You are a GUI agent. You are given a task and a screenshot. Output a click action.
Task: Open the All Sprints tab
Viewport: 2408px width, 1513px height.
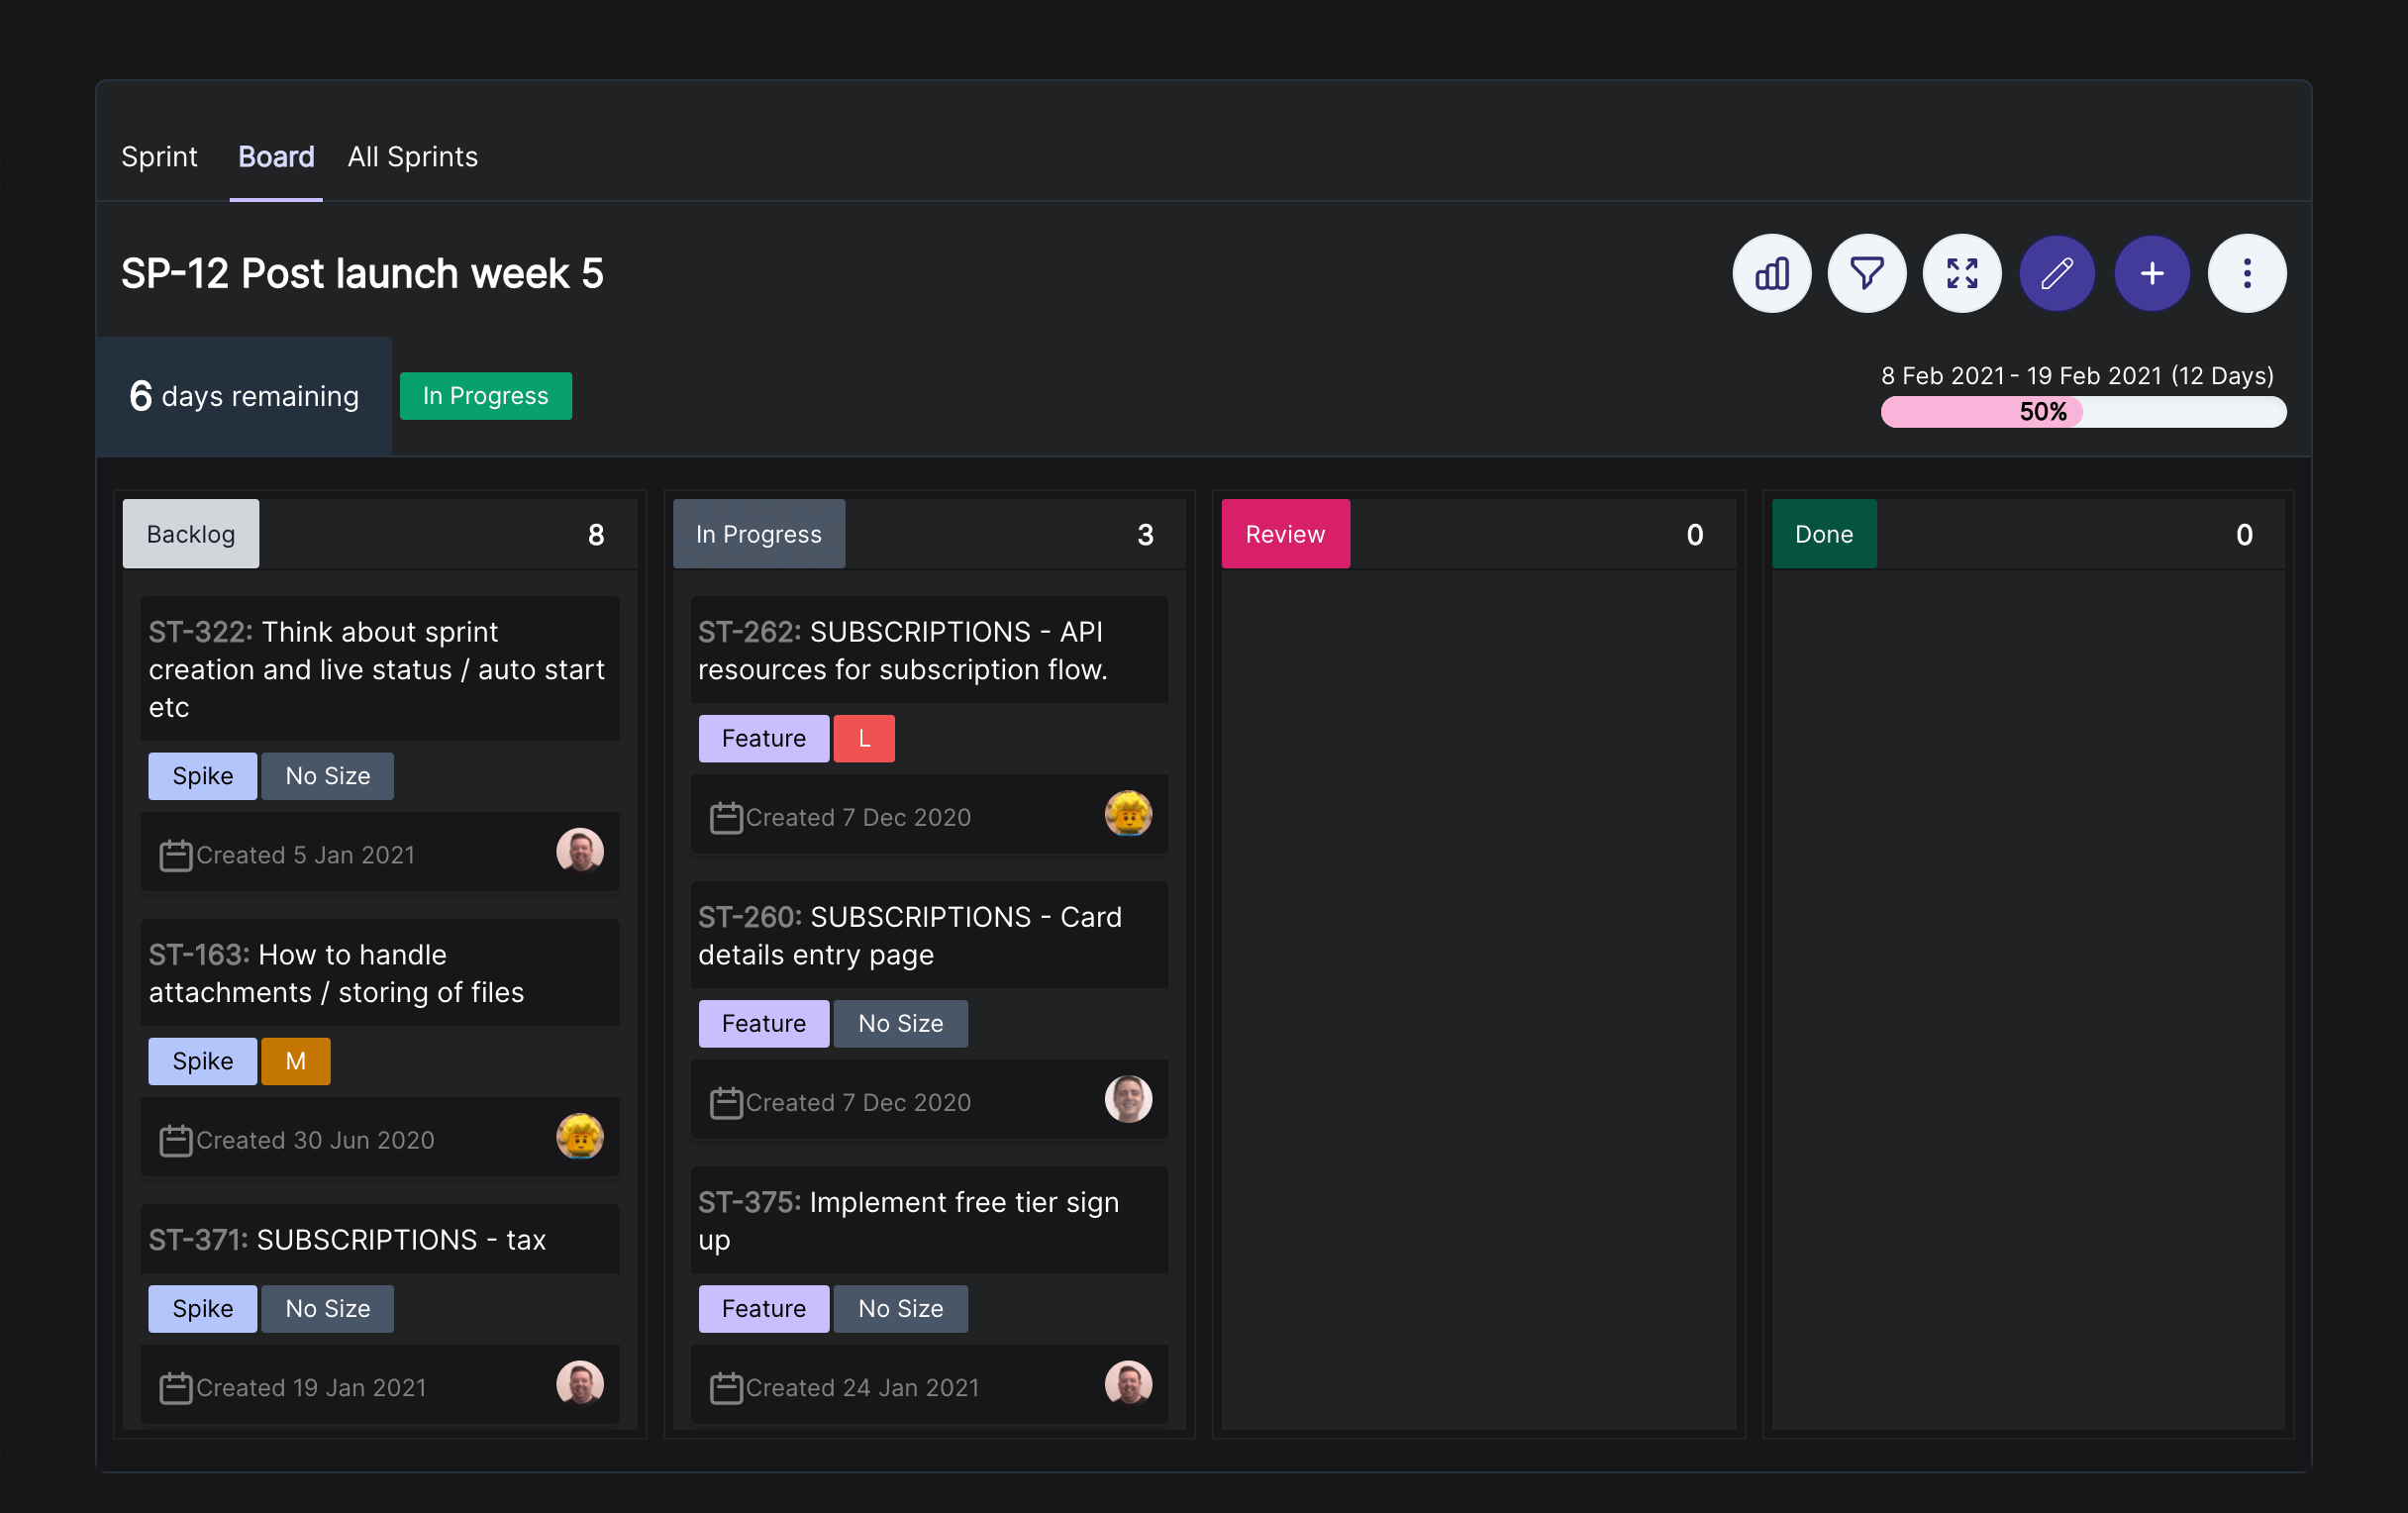[x=412, y=157]
